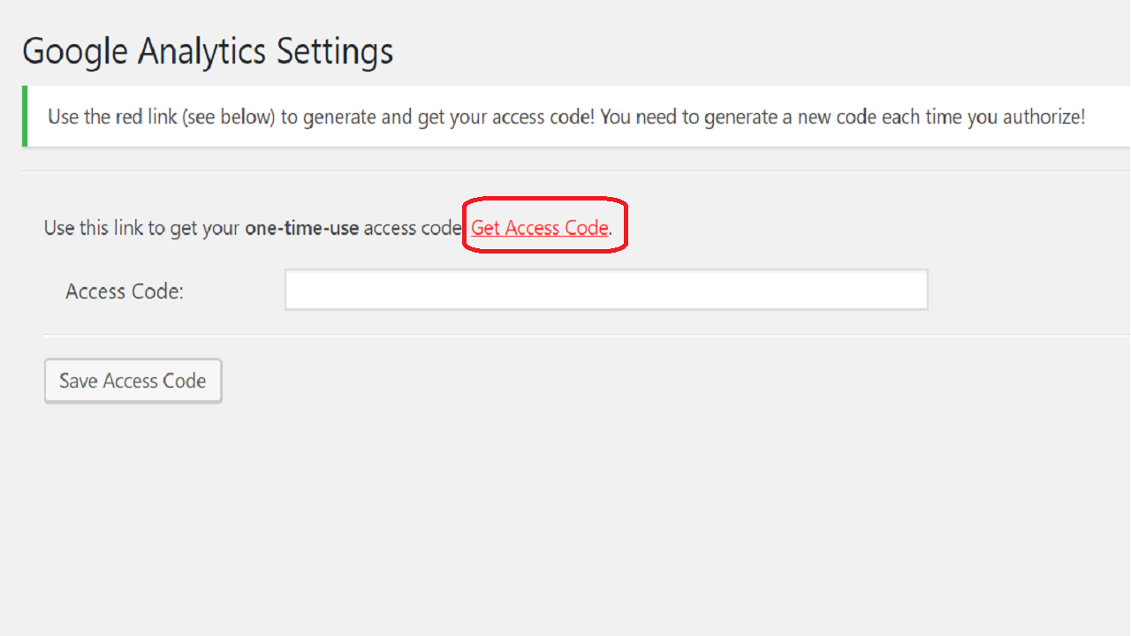Image resolution: width=1131 pixels, height=636 pixels.
Task: Click the red outline around Get Access Code
Action: click(x=545, y=200)
